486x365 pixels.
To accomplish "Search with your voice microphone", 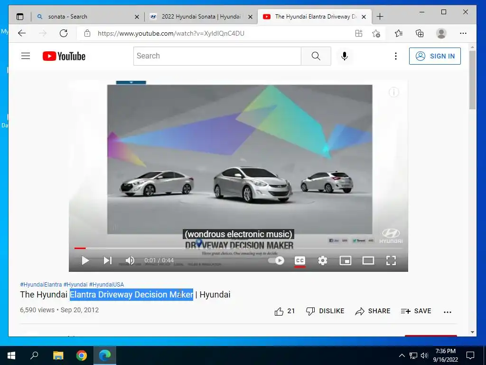I will (345, 56).
